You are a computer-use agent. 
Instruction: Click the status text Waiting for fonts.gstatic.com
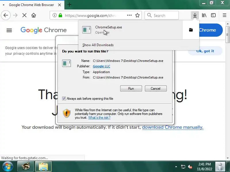pyautogui.click(x=24, y=158)
